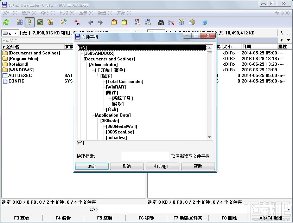Select [Application Data] tree node
Screen dimensions: 293x223
click(113, 115)
